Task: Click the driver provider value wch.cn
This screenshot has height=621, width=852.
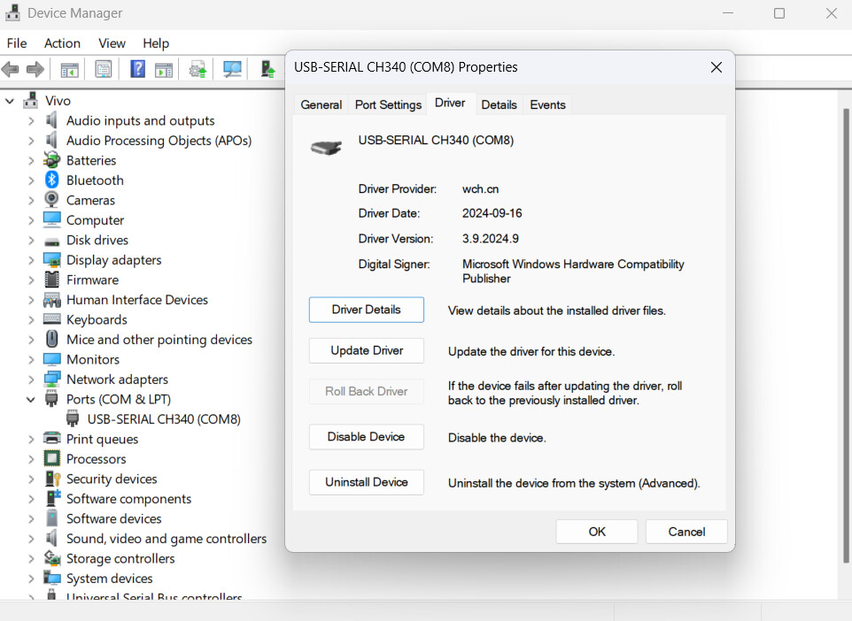Action: tap(480, 189)
